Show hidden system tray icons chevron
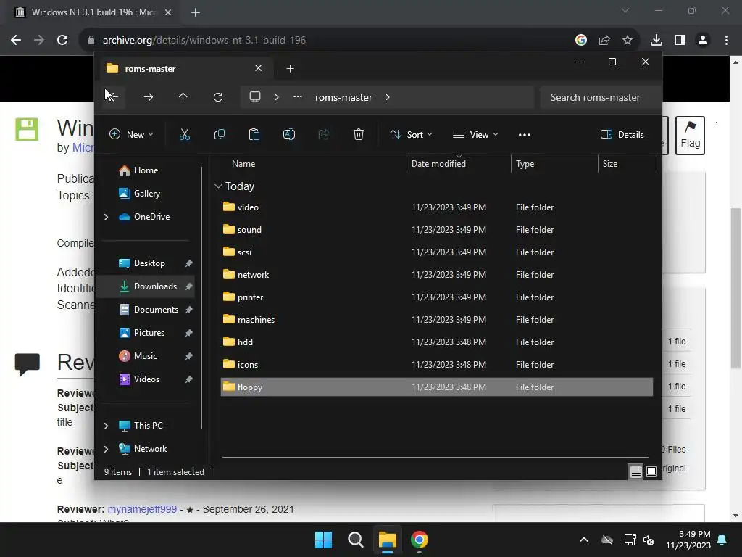Viewport: 742px width, 557px height. coord(584,540)
